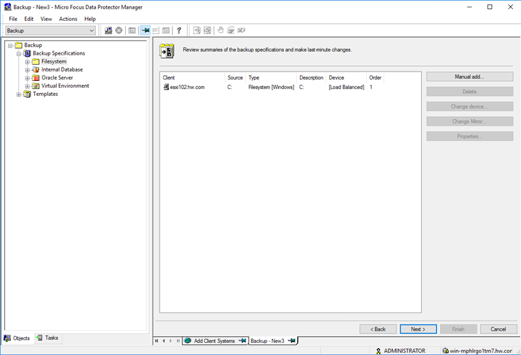Click the Filesystem [Windows] type cell
The height and width of the screenshot is (355, 521).
point(271,87)
